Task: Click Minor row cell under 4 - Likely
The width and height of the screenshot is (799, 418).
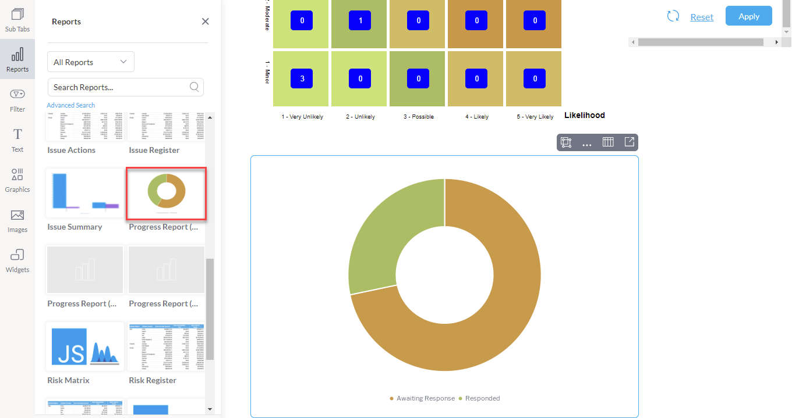Action: pyautogui.click(x=476, y=78)
